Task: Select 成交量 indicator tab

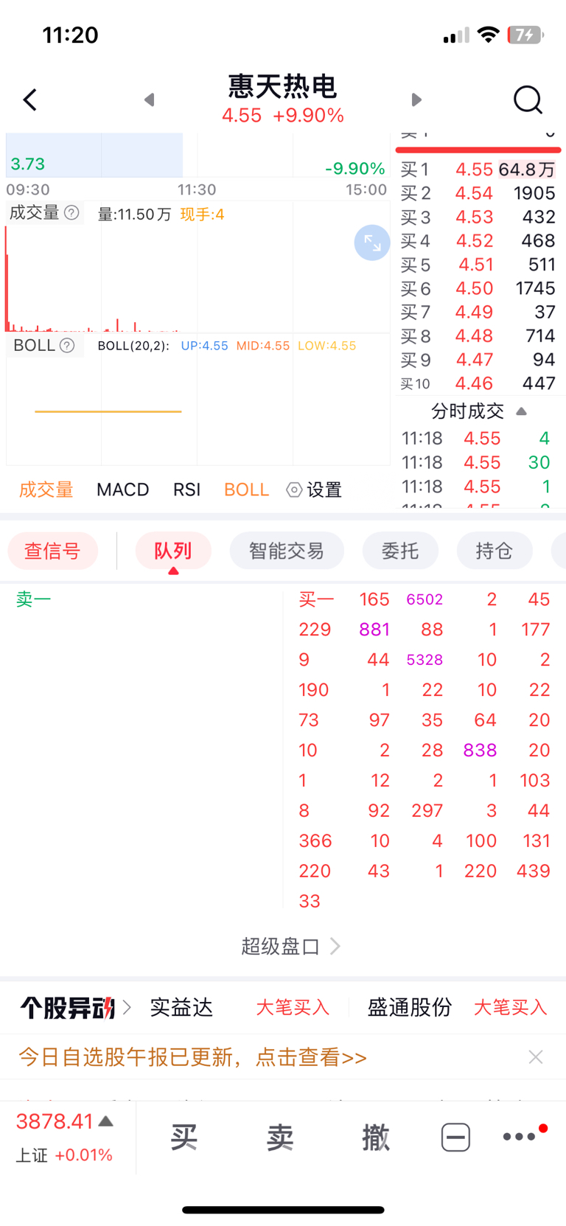Action: [46, 490]
